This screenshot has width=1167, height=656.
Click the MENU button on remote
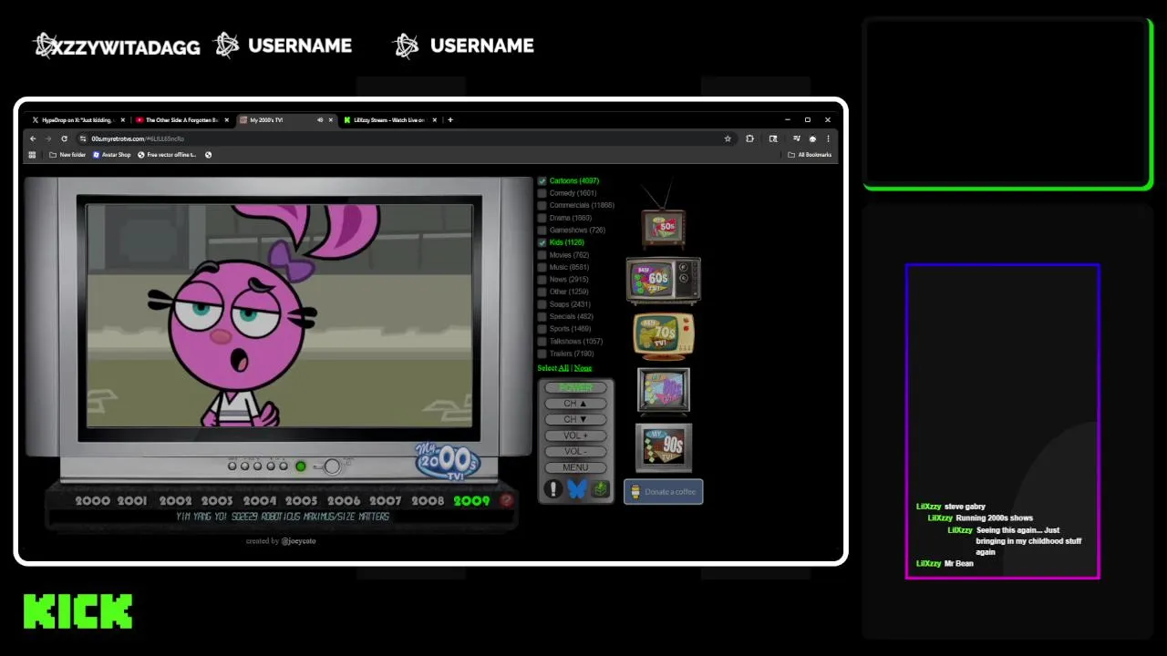575,467
